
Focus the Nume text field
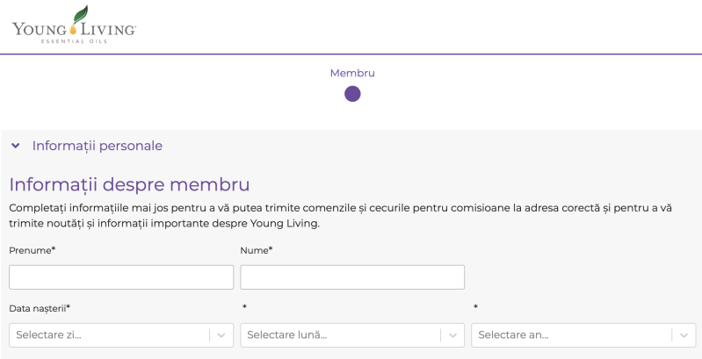pos(352,277)
